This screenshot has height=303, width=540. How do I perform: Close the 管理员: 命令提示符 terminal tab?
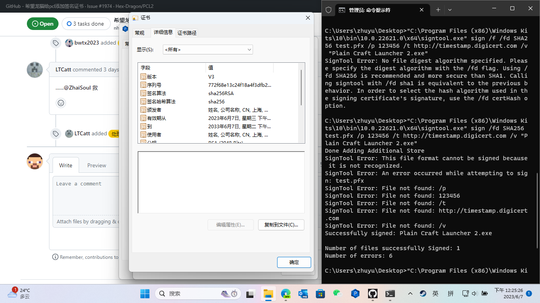pos(422,10)
